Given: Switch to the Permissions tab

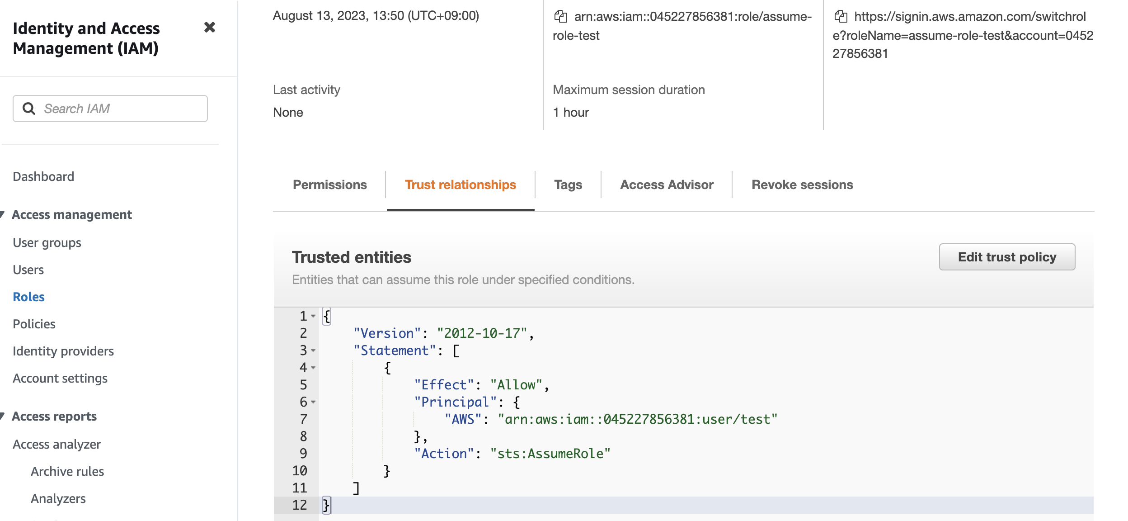Looking at the screenshot, I should [x=329, y=185].
